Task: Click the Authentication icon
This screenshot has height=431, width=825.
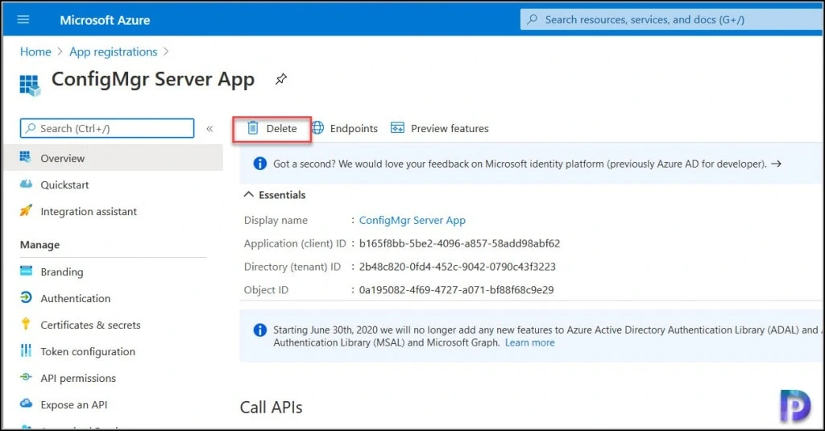Action: click(26, 297)
